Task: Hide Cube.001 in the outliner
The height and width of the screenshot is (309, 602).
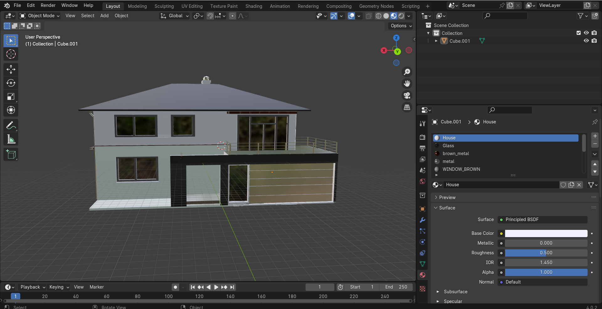Action: [586, 41]
